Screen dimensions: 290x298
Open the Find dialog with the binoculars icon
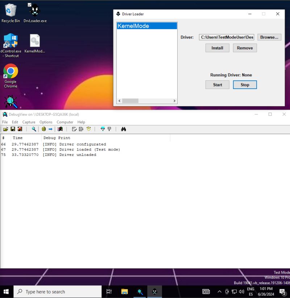pyautogui.click(x=124, y=129)
